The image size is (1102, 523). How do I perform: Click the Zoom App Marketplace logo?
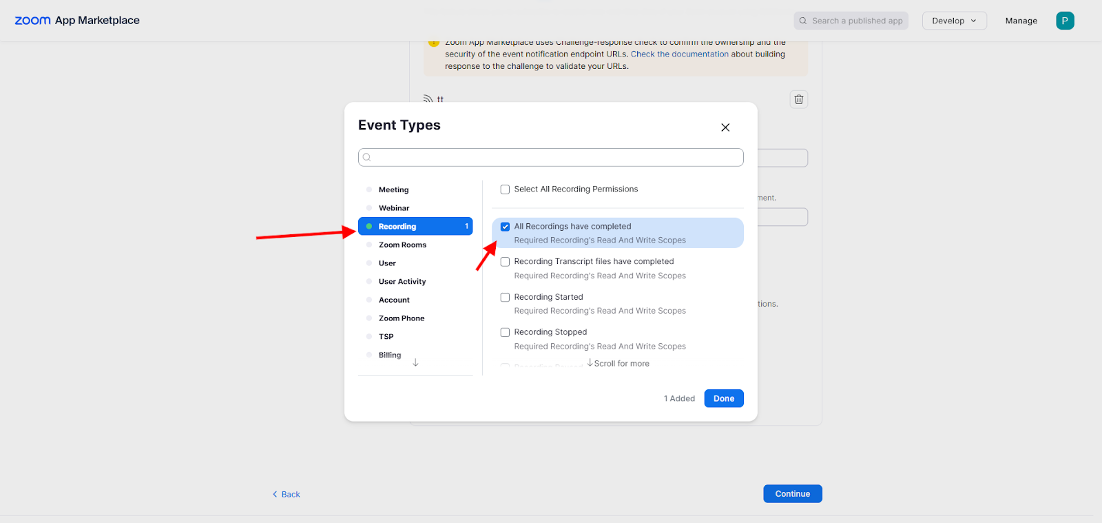point(77,21)
